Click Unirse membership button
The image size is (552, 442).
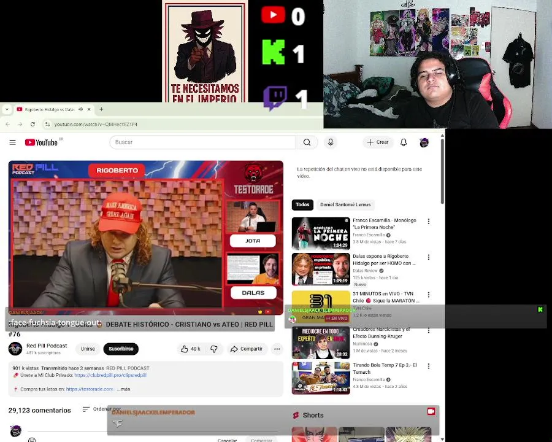[88, 349]
